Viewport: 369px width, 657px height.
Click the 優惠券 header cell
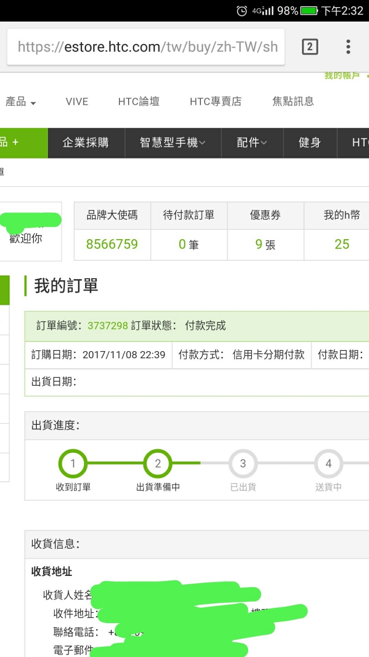(x=265, y=216)
